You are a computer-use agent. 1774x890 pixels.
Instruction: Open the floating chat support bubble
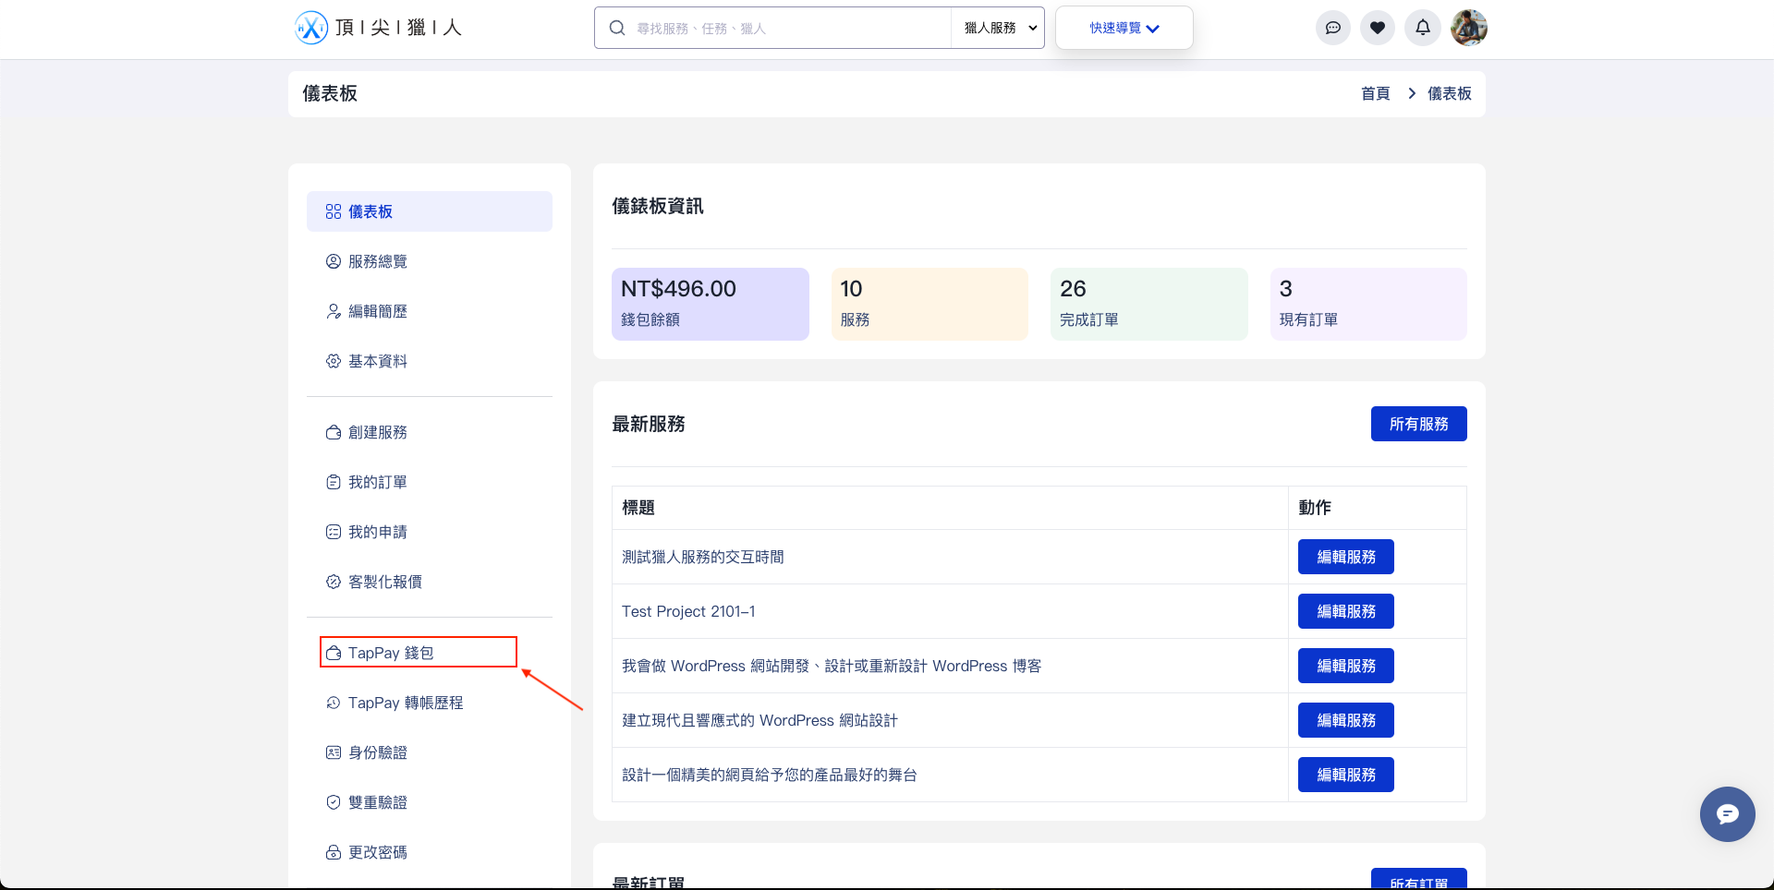coord(1727,814)
